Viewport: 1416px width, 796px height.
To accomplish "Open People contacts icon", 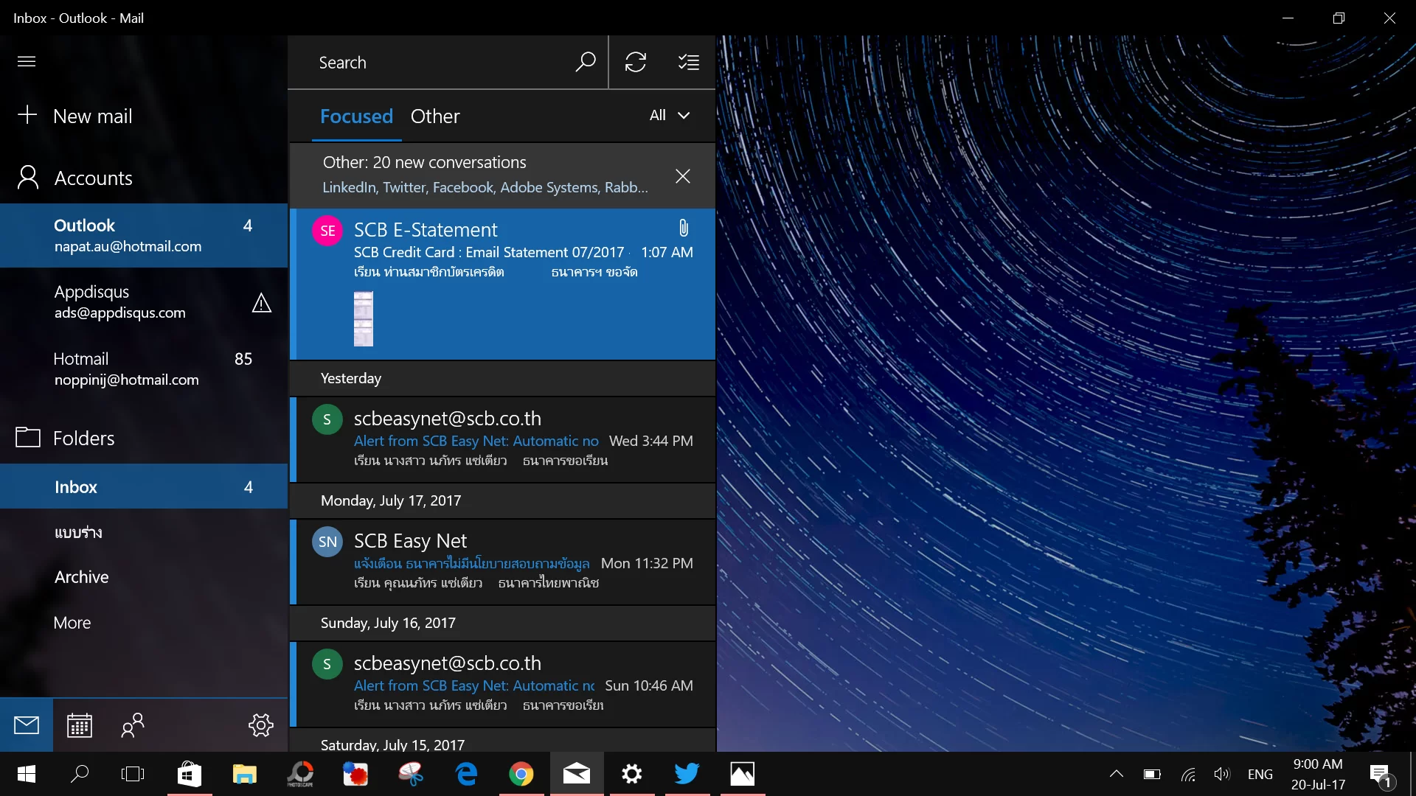I will [x=133, y=725].
